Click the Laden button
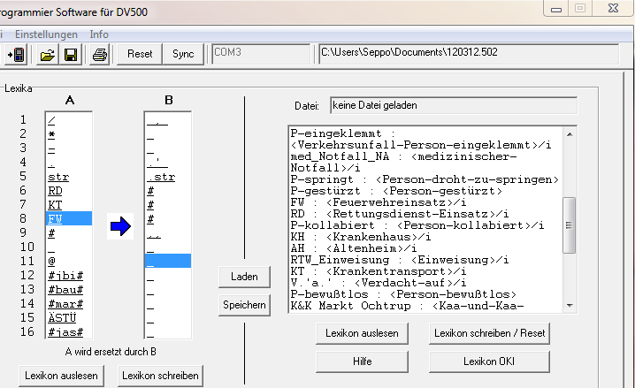Image resolution: width=635 pixels, height=388 pixels. point(244,277)
